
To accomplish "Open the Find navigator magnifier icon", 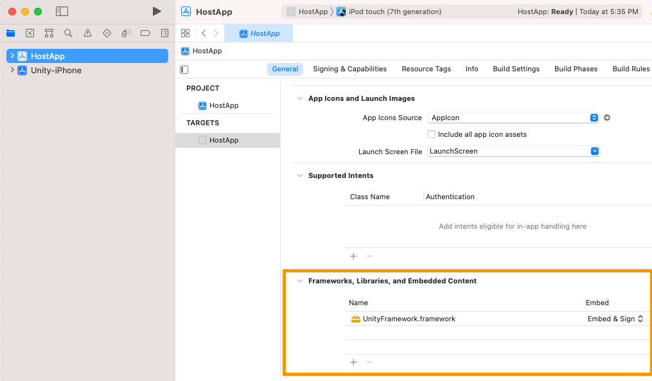I will 68,33.
